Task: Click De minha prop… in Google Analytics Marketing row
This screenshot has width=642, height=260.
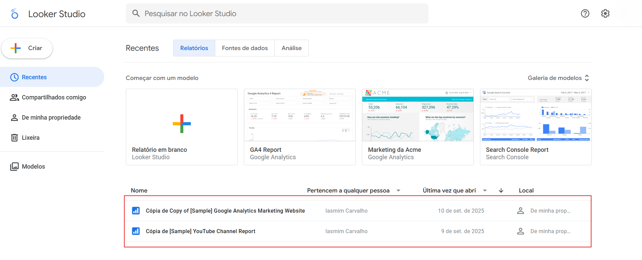Action: 551,211
